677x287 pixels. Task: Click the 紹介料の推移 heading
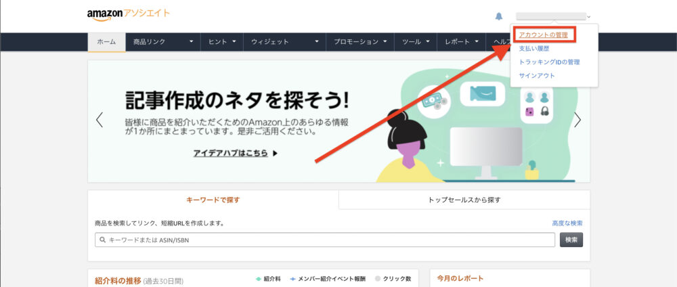point(118,281)
